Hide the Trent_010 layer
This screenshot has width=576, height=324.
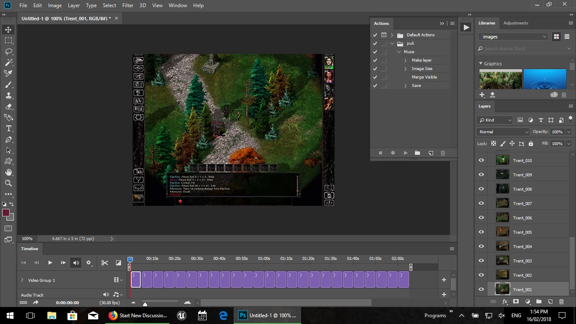pyautogui.click(x=481, y=160)
